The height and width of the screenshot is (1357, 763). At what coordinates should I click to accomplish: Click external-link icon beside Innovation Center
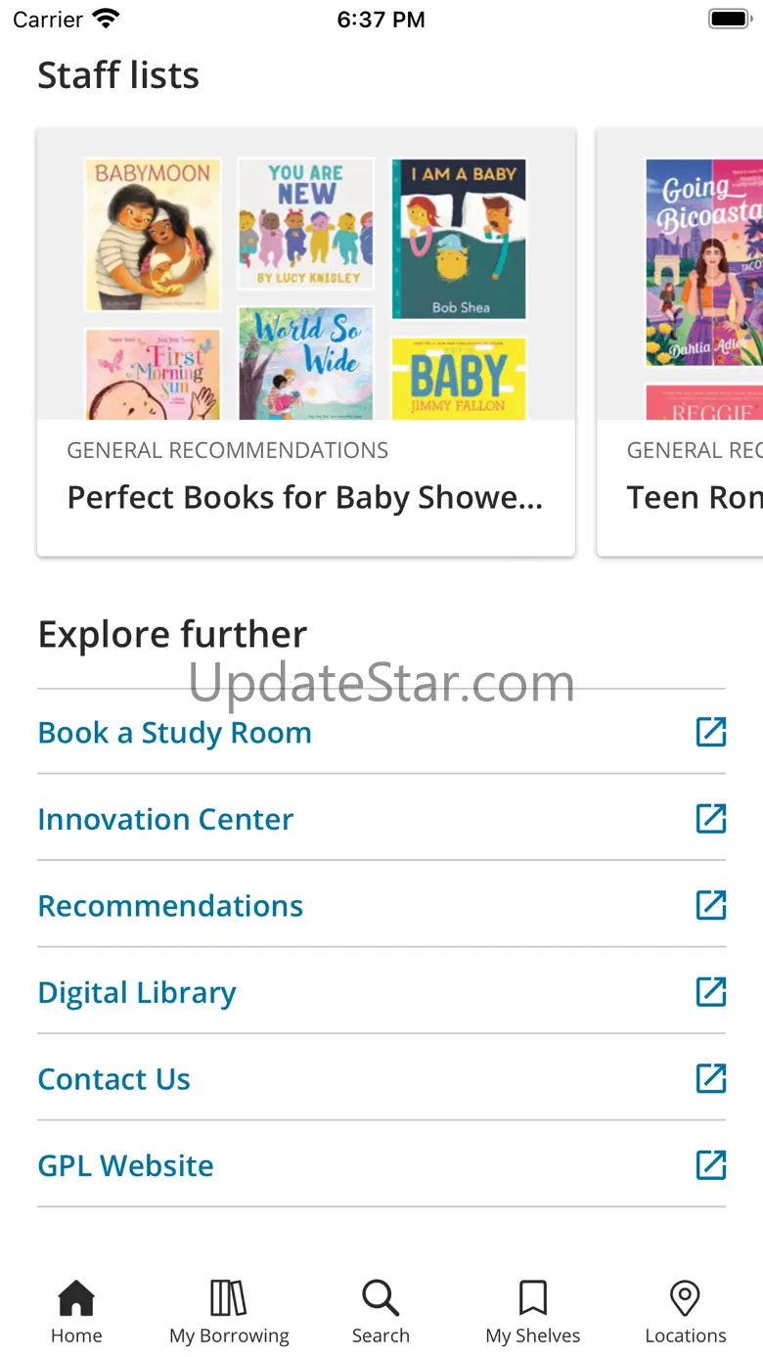711,819
